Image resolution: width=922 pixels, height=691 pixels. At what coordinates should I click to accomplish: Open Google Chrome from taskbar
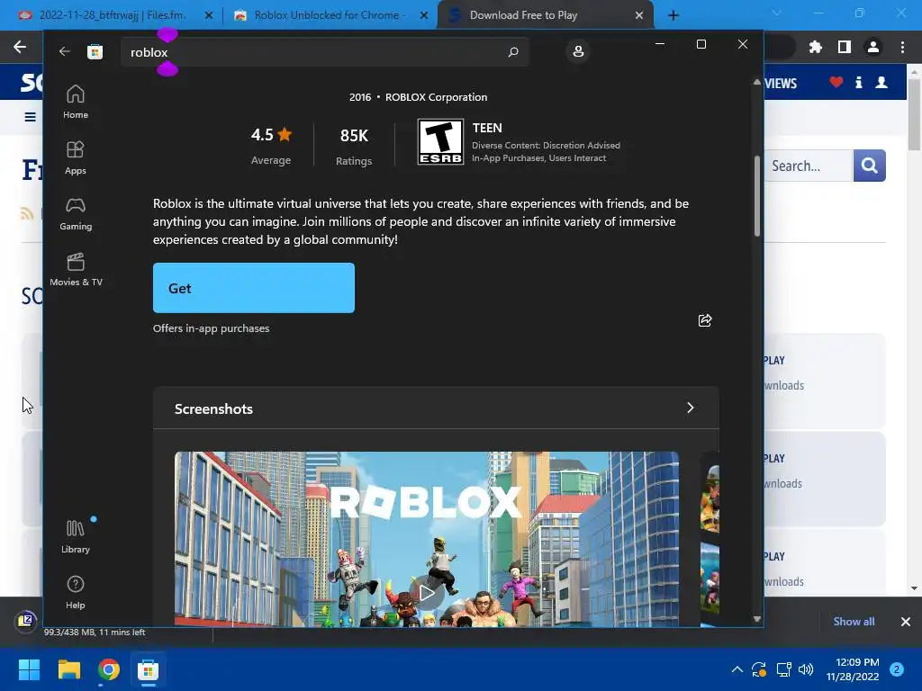click(x=109, y=669)
